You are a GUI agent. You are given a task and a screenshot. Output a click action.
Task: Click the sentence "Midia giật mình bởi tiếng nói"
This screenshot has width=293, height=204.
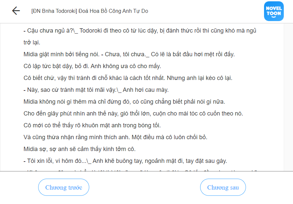pos(62,54)
